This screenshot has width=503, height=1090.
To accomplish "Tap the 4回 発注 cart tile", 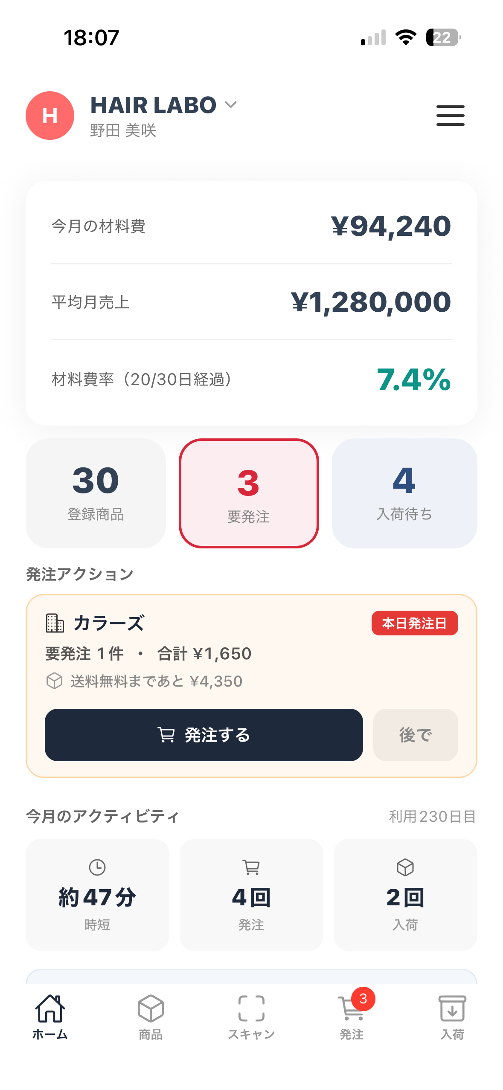I will pos(251,895).
